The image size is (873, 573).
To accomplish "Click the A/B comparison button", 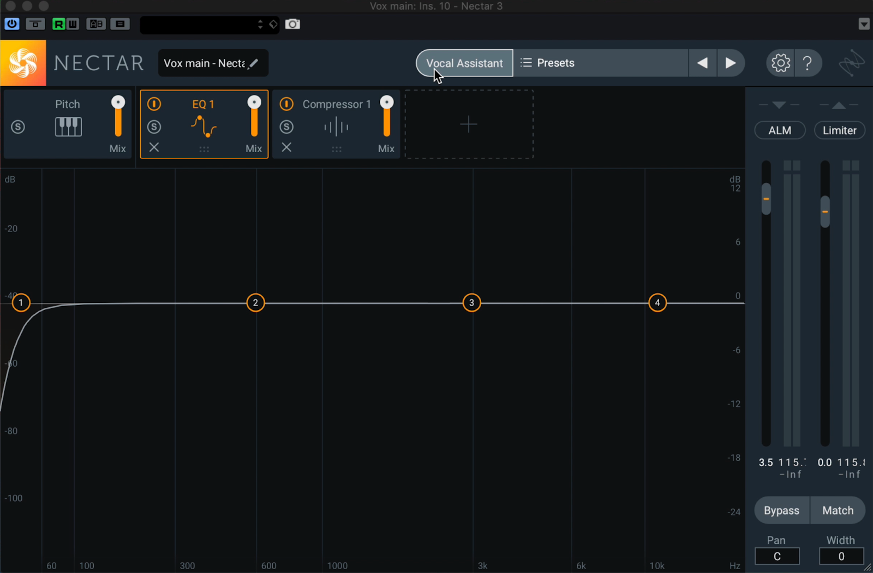I will [96, 24].
